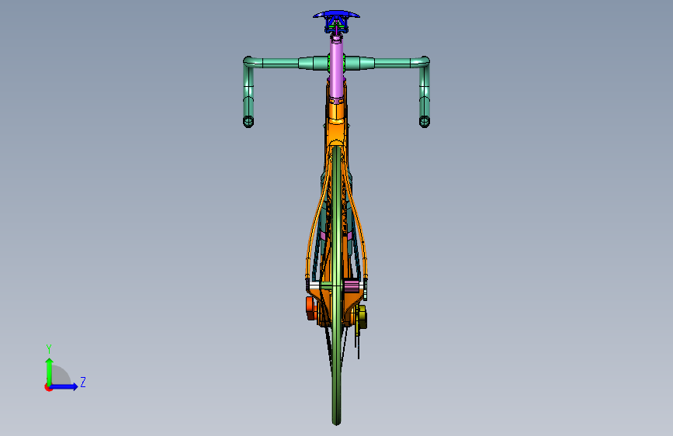Screen dimensions: 673x436
Task: Select the blue saddle on the bicycle model
Action: [337, 15]
